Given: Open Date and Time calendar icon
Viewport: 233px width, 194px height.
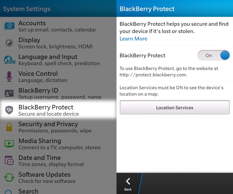Looking at the screenshot, I should (x=9, y=160).
